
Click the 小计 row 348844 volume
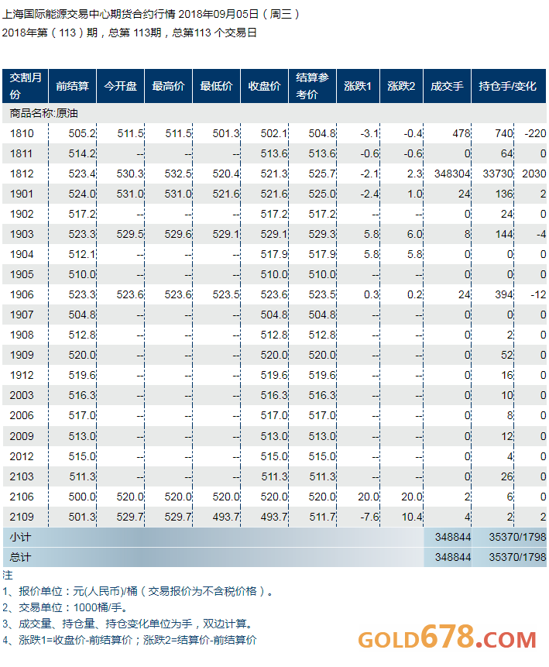click(x=452, y=538)
